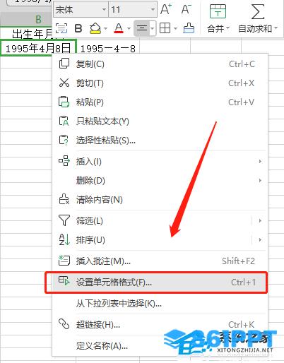Apply red font color
The height and width of the screenshot is (363, 284).
pyautogui.click(x=119, y=28)
